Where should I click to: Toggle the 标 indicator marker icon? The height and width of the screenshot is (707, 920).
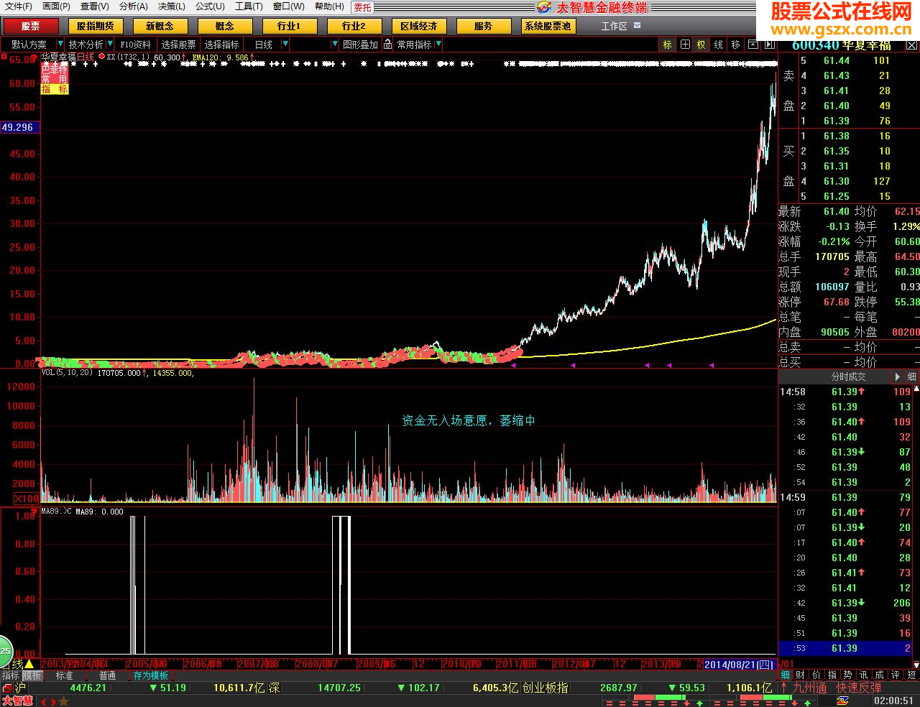point(667,45)
